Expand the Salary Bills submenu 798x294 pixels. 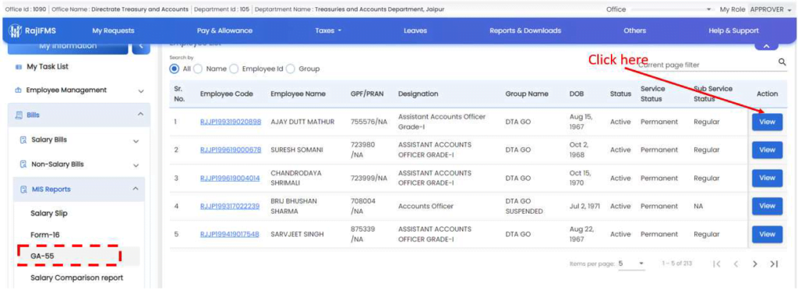136,140
